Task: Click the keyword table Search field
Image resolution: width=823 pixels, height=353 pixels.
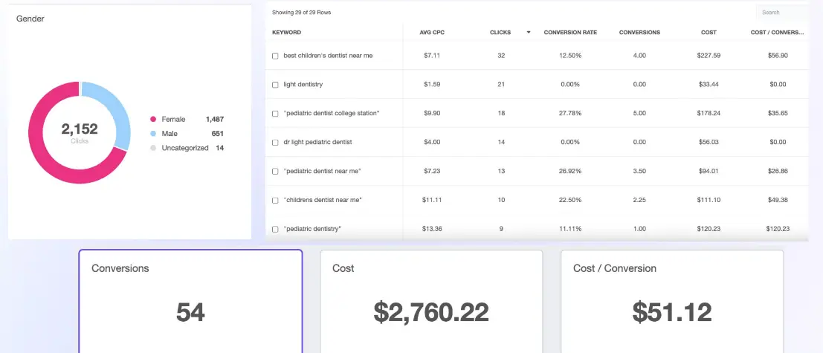Action: pyautogui.click(x=781, y=13)
